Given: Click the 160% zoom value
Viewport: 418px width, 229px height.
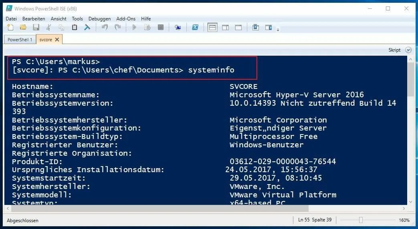Looking at the screenshot, I should pyautogui.click(x=404, y=220).
